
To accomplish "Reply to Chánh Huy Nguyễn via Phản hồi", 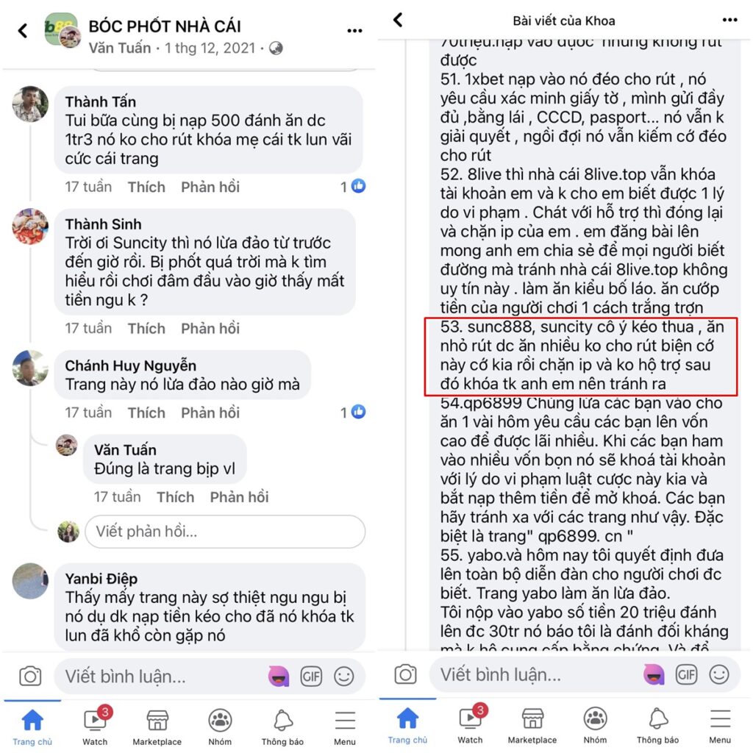I will pyautogui.click(x=210, y=413).
